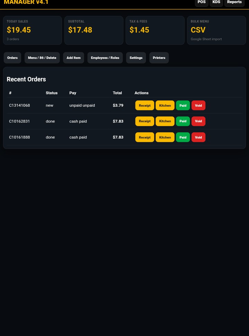
Task: Mark order C13141068 as Paid
Action: pos(183,105)
